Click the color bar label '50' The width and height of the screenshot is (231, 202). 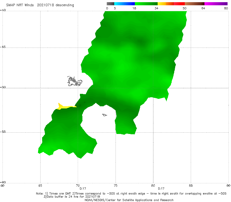coord(184,8)
